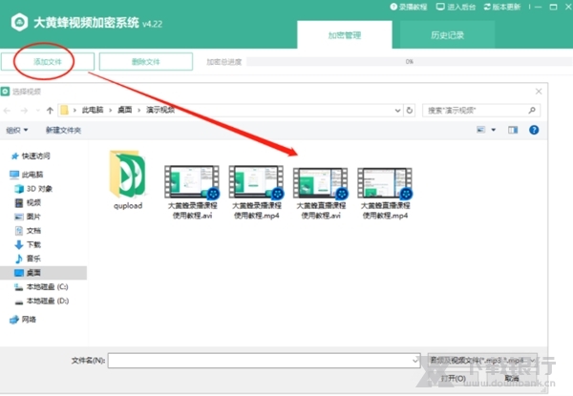Open 文档 folder in the sidebar

(x=28, y=231)
